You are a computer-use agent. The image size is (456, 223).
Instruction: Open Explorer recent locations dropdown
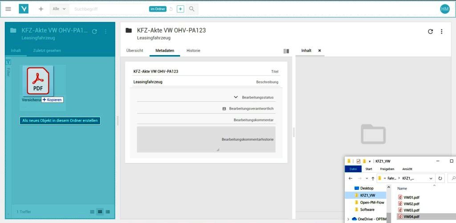367,179
